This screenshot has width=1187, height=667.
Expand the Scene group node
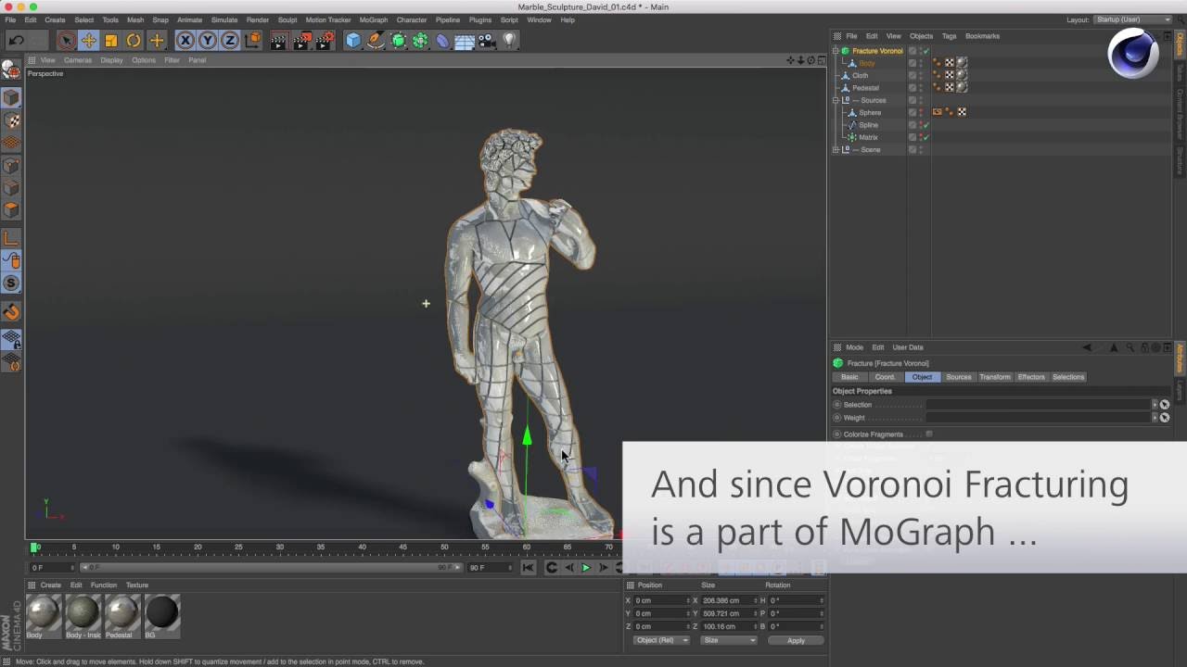tap(836, 149)
